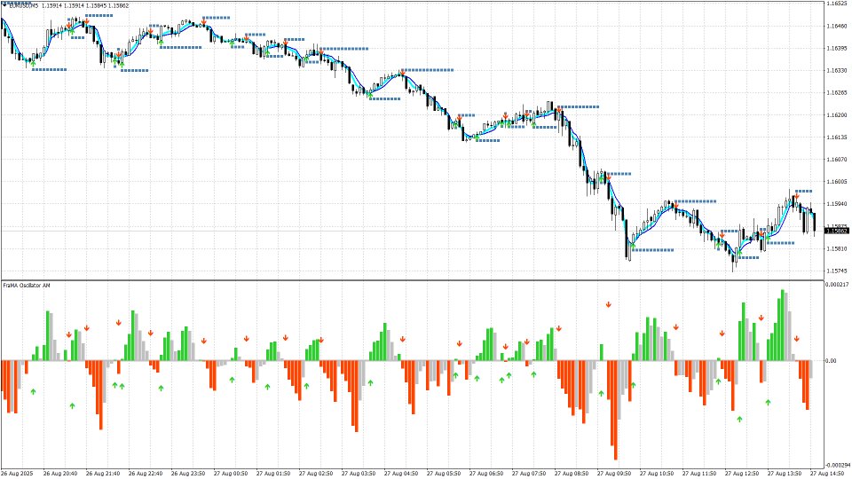Click time axis label 27 Aug 10:50
Viewport: 852px width, 479px height.
tap(657, 474)
